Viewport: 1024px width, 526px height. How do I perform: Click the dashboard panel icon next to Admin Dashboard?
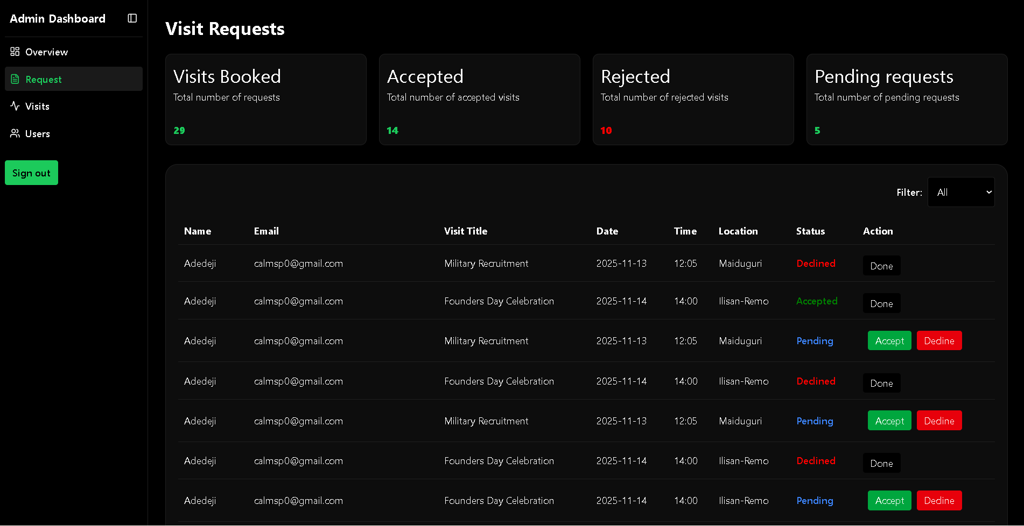132,18
